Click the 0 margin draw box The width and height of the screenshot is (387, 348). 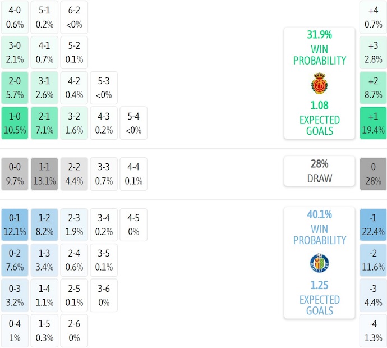[x=373, y=174]
